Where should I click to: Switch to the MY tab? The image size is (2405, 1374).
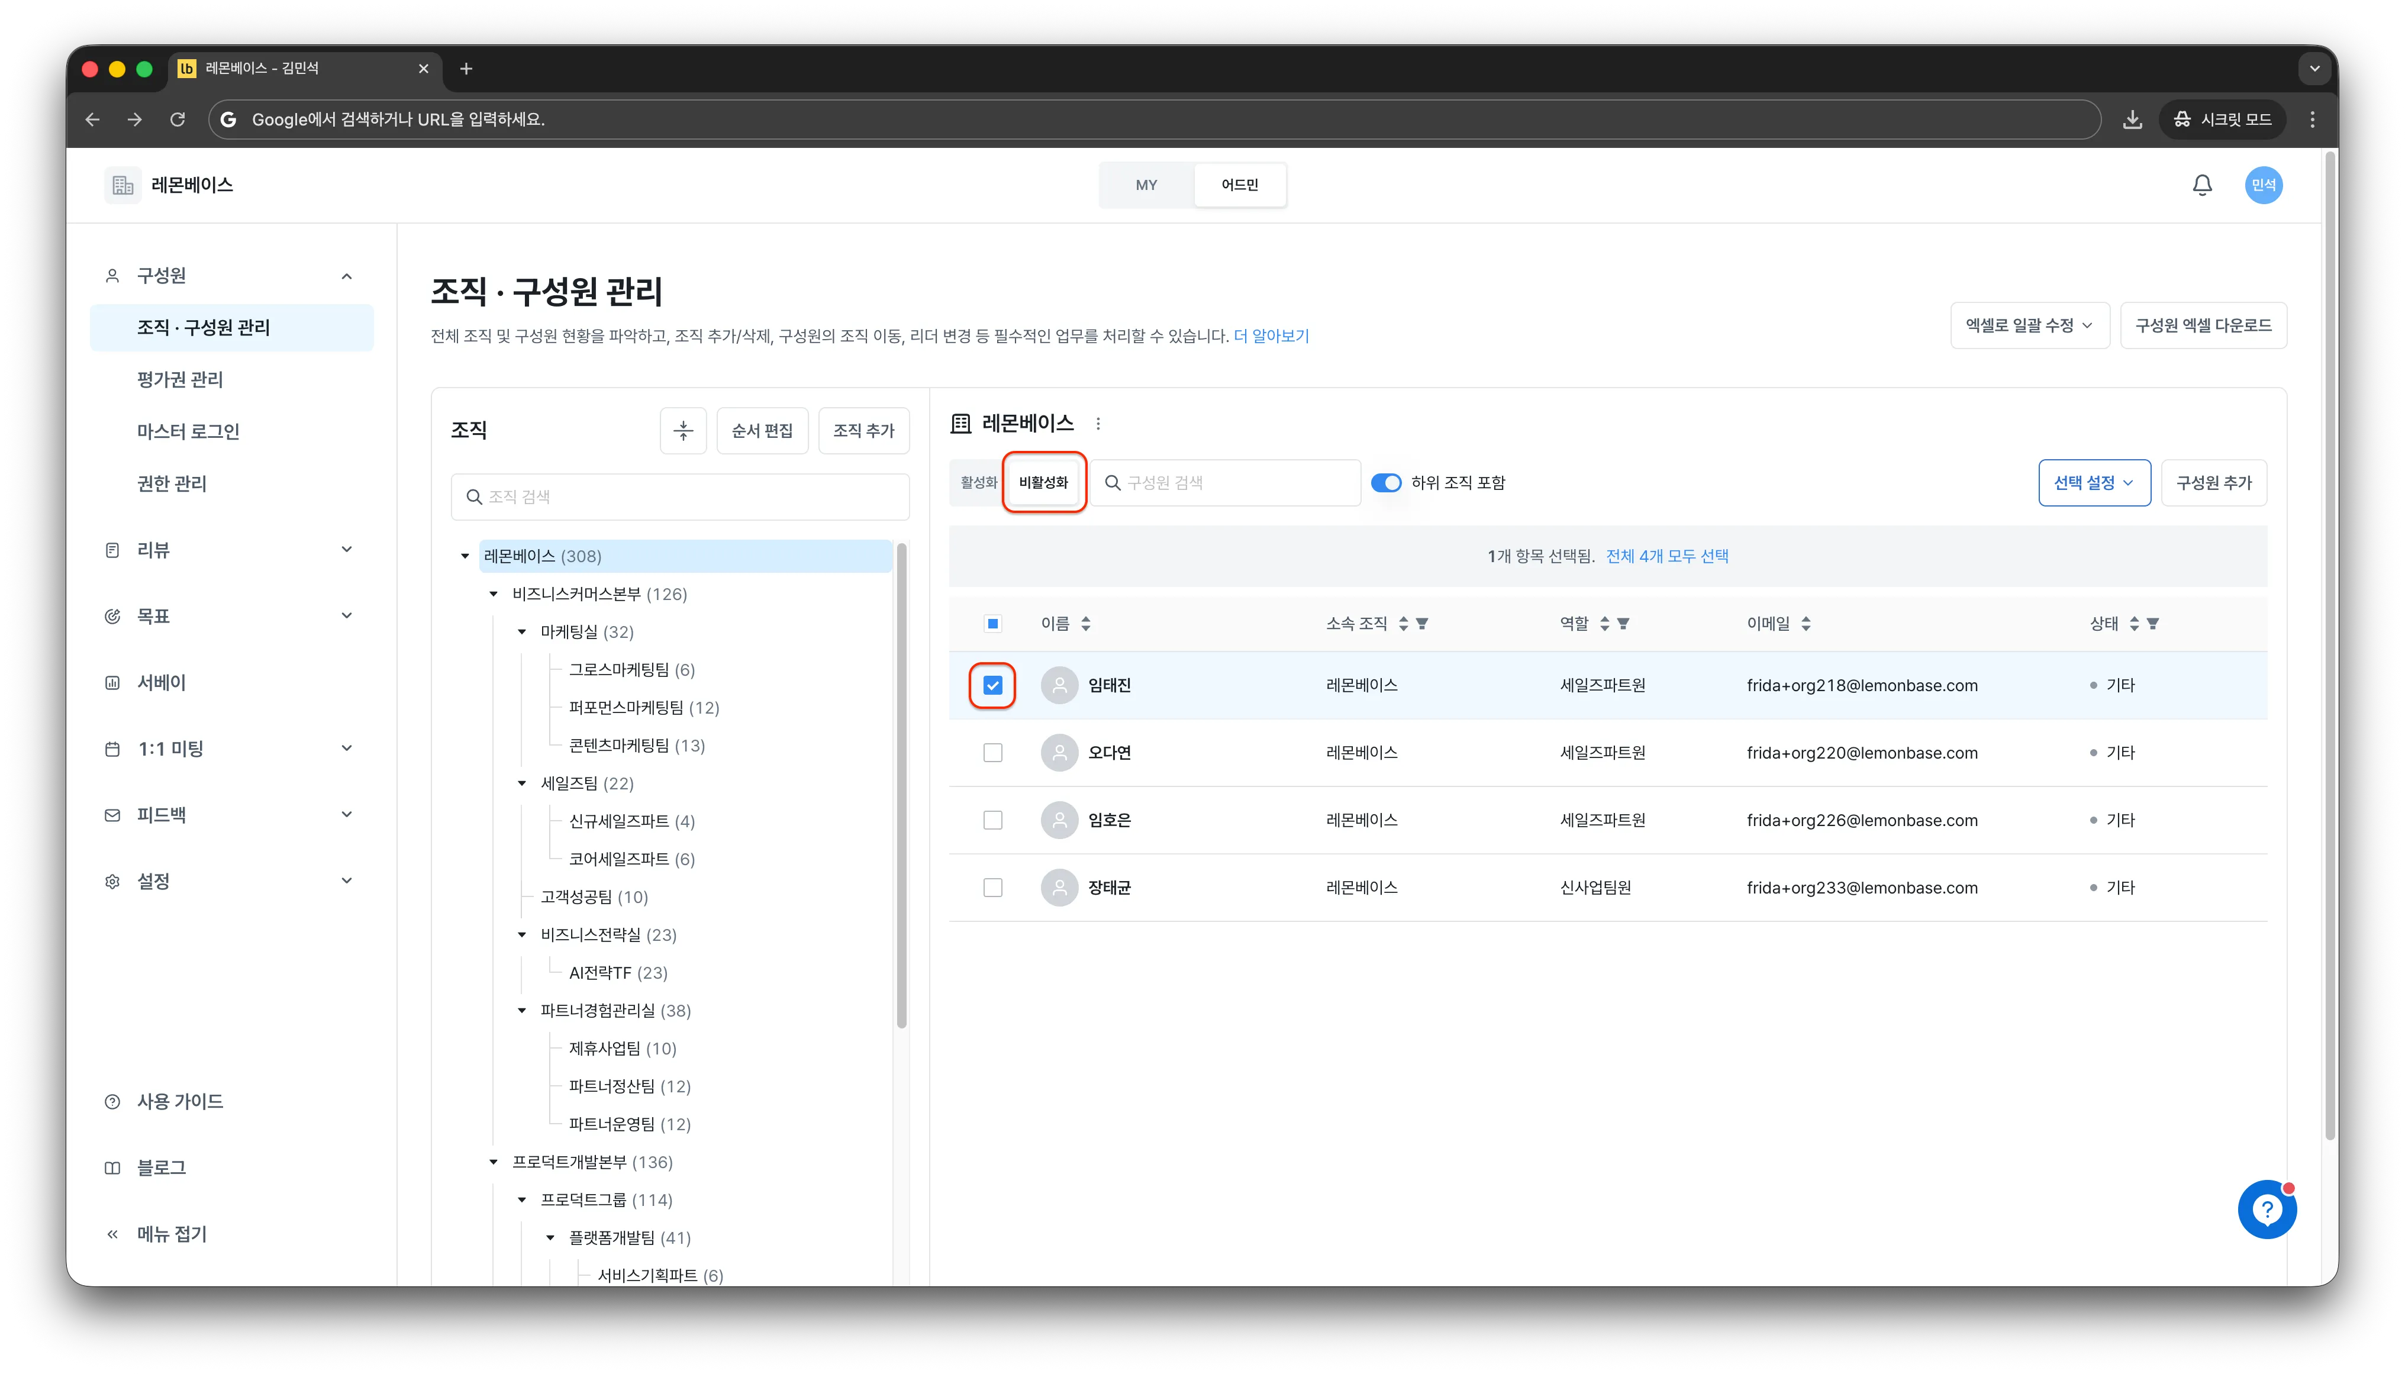click(1146, 185)
